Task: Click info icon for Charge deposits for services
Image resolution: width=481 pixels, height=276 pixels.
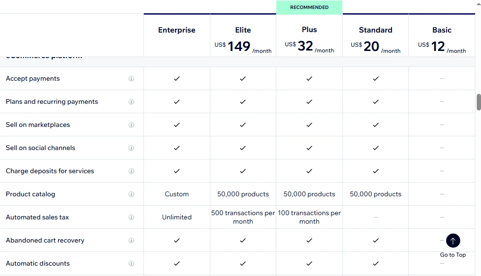Action: 131,171
